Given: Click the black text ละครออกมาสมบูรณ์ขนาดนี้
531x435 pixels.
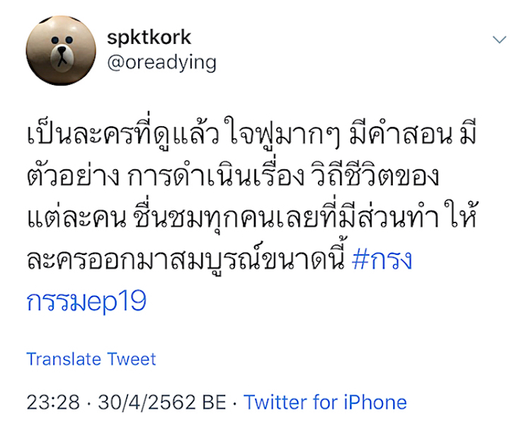Looking at the screenshot, I should 186,259.
